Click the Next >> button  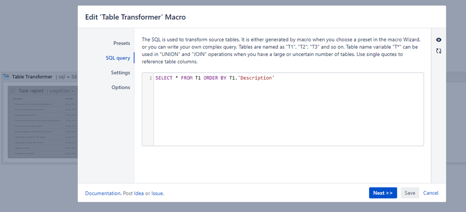tap(383, 193)
